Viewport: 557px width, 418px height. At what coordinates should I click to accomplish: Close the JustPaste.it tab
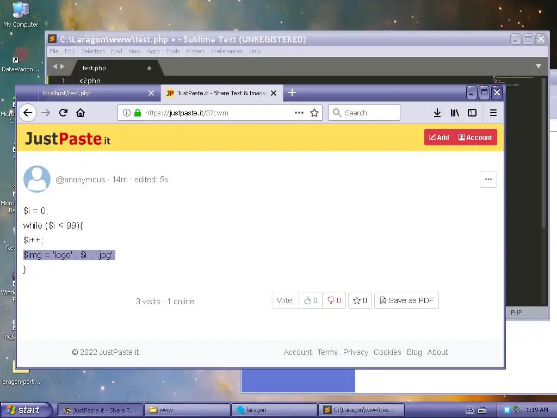(x=274, y=93)
